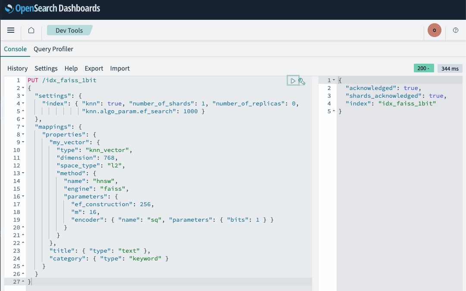Collapse the method block at line 13

click(23, 173)
